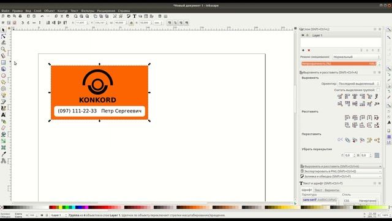392x221 pixels.
Task: Click the red delete layer button
Action: (x=309, y=50)
